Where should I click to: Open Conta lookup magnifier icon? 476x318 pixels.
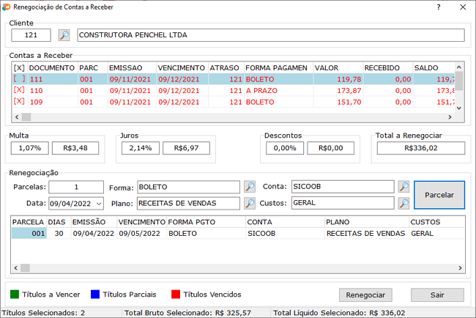404,187
